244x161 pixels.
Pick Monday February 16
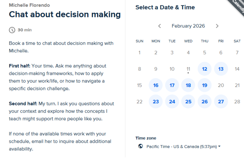pyautogui.click(x=156, y=85)
